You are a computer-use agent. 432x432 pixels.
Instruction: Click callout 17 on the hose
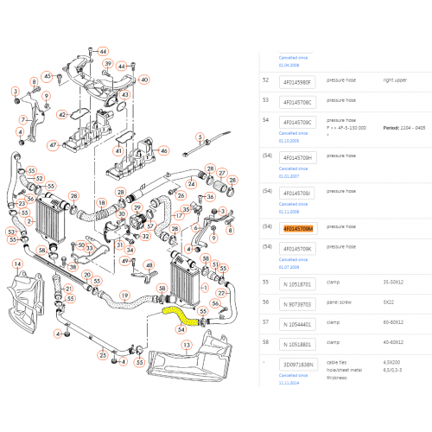179,215
